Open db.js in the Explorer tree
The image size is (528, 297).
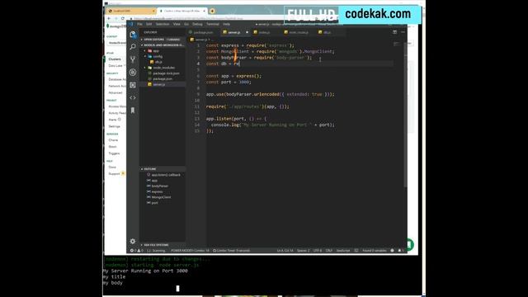click(158, 62)
